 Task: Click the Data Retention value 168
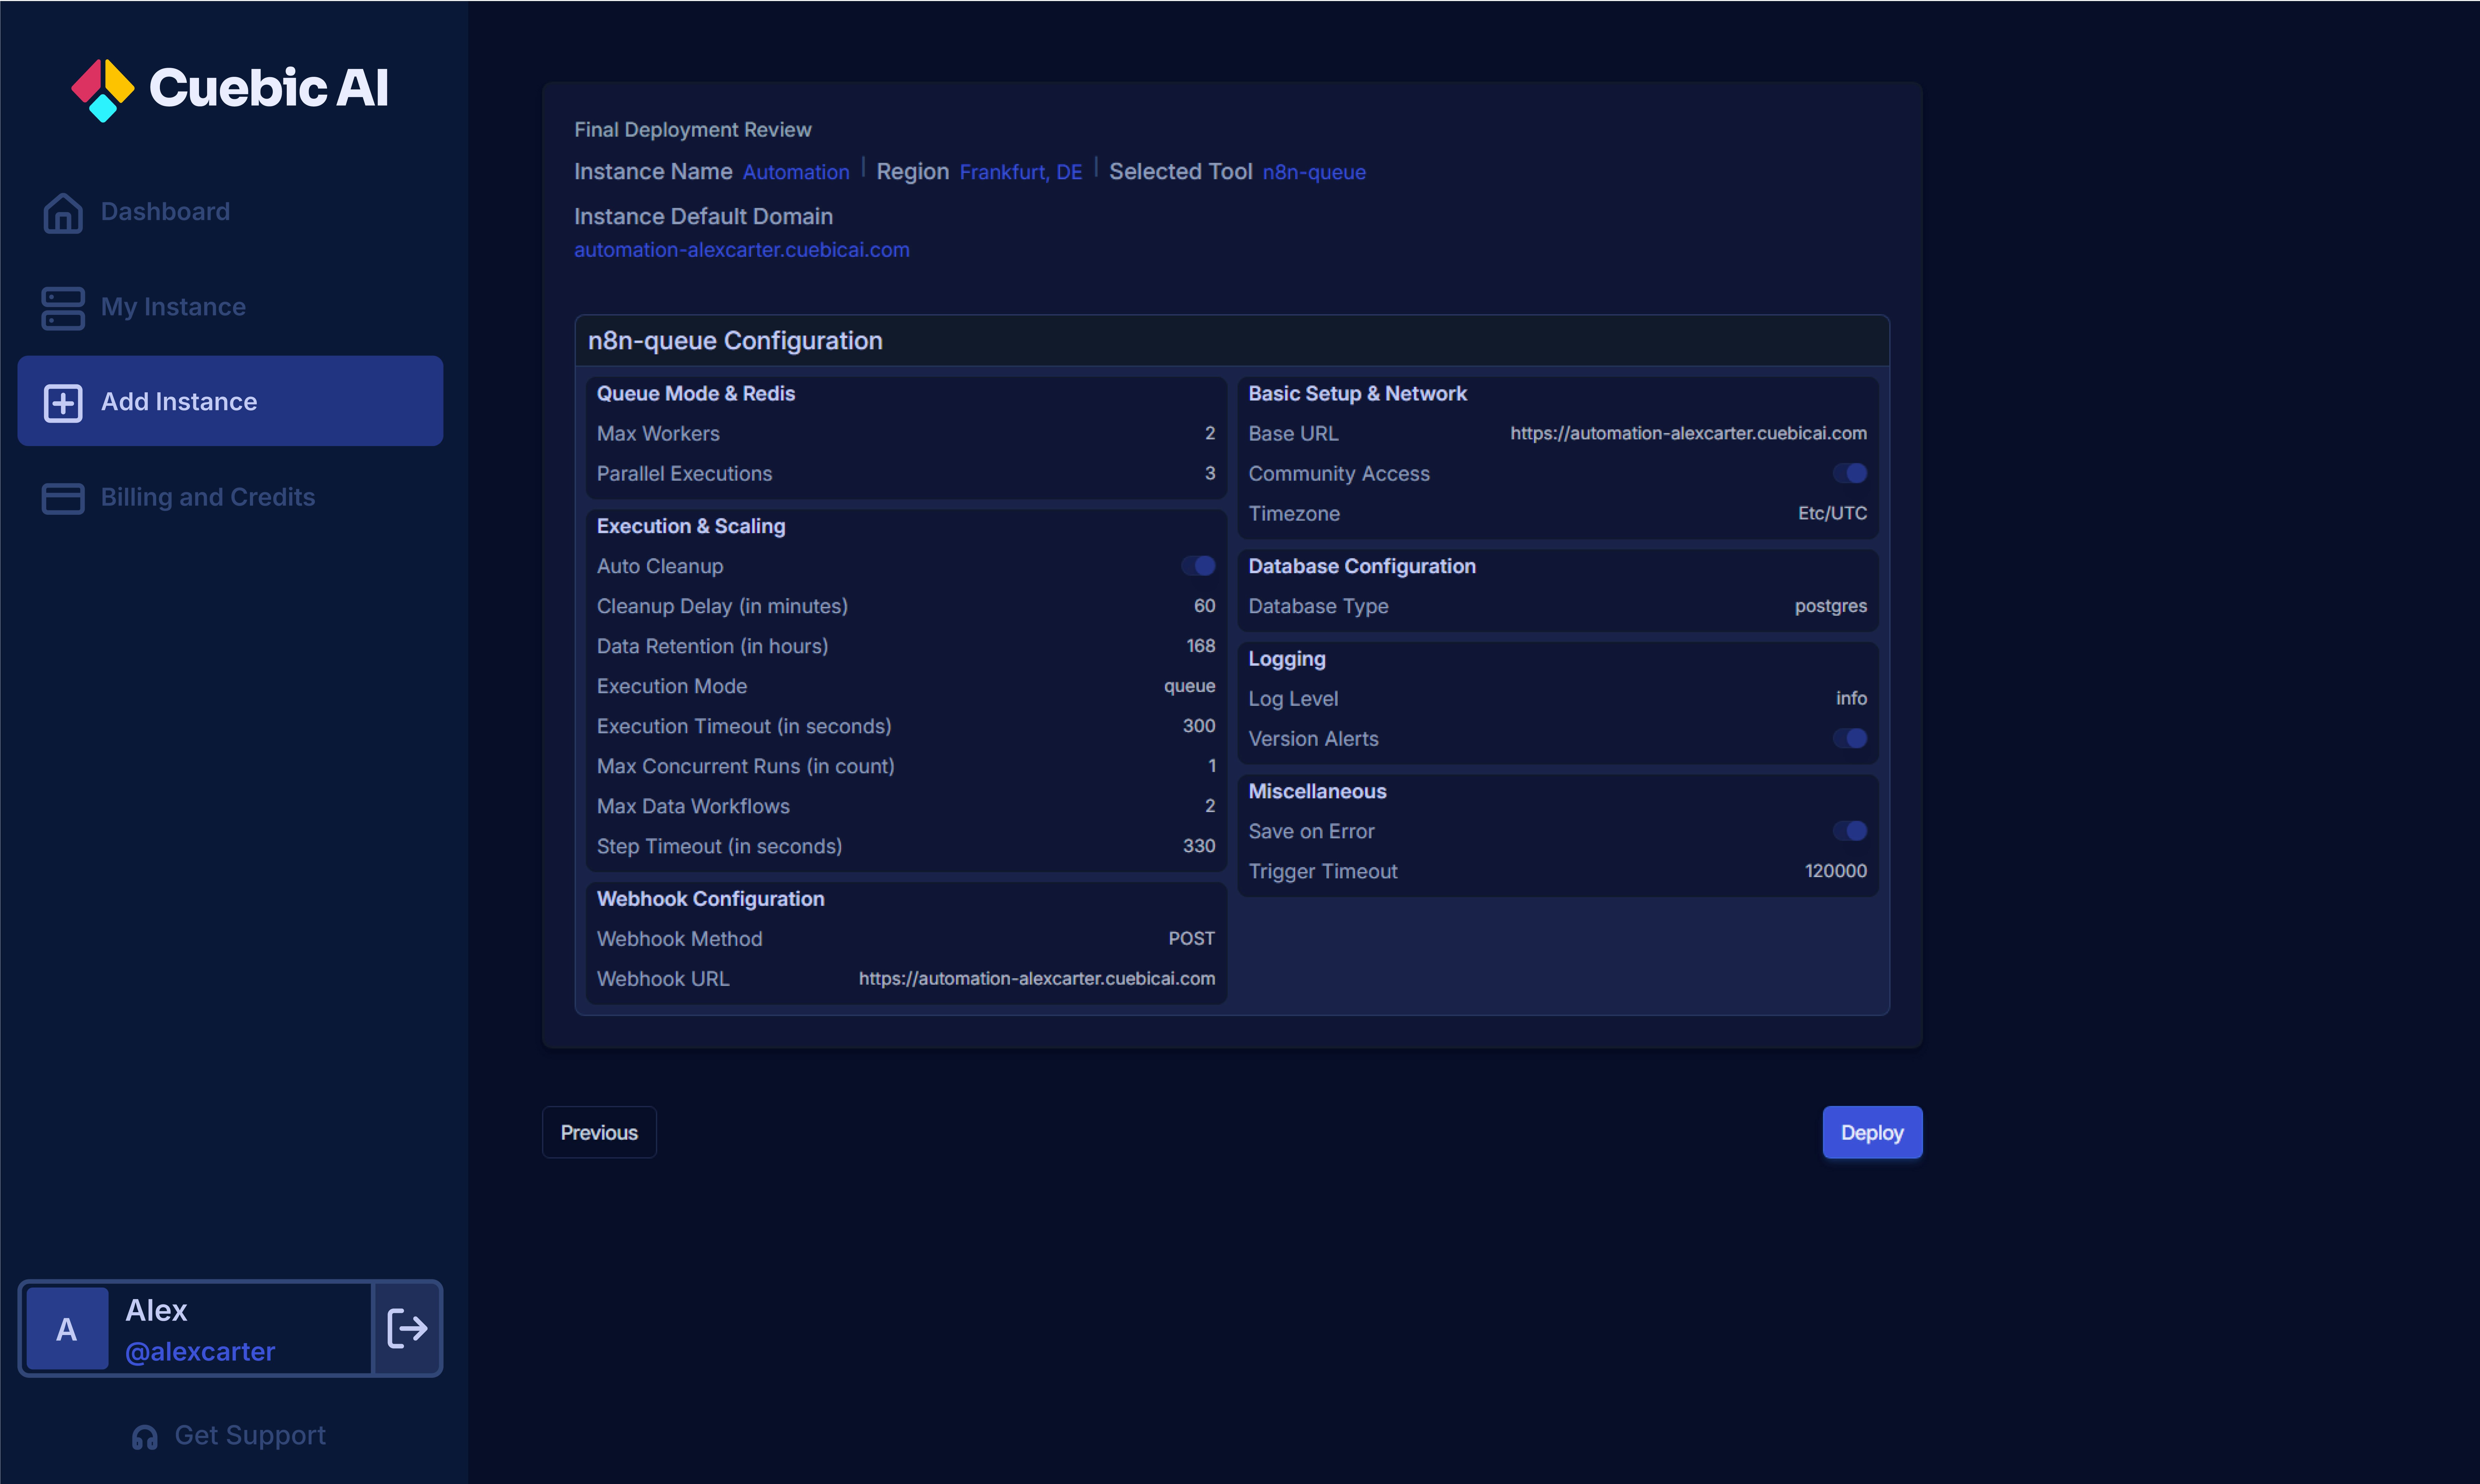click(x=1201, y=646)
